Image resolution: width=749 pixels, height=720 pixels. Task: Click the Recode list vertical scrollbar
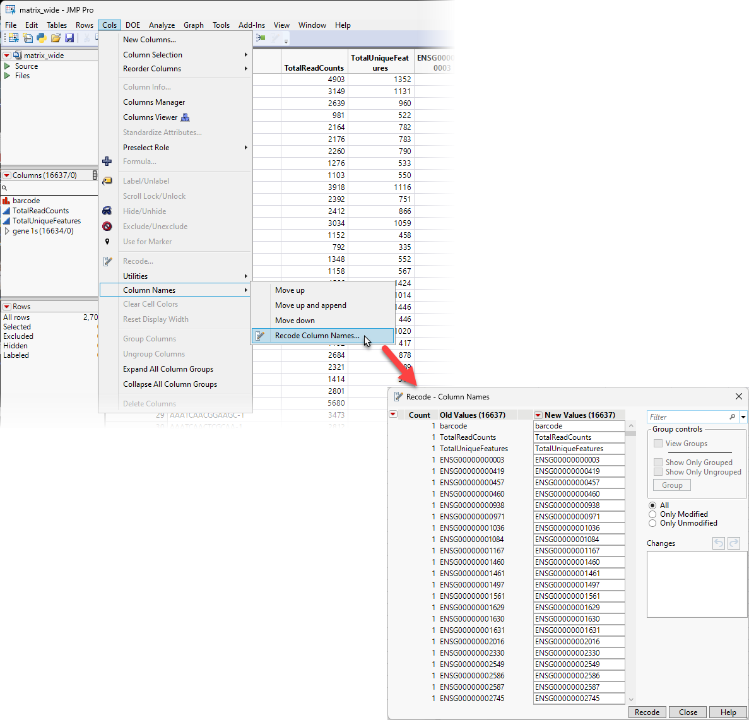click(x=631, y=562)
